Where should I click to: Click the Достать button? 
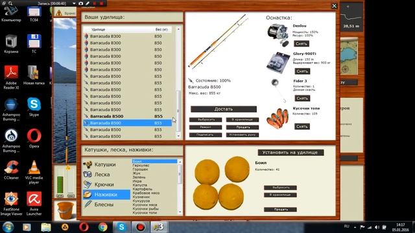[224, 109]
